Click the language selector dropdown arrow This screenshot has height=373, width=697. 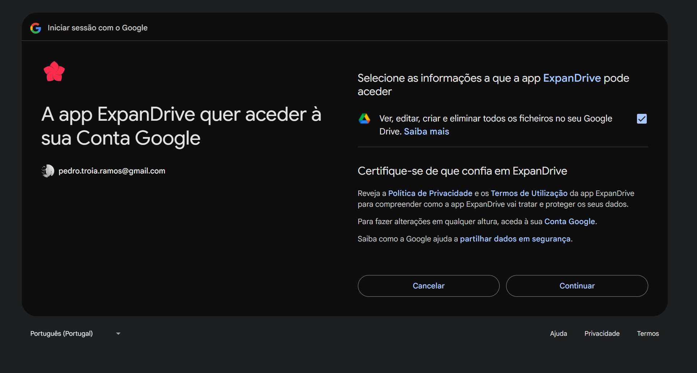pyautogui.click(x=118, y=334)
